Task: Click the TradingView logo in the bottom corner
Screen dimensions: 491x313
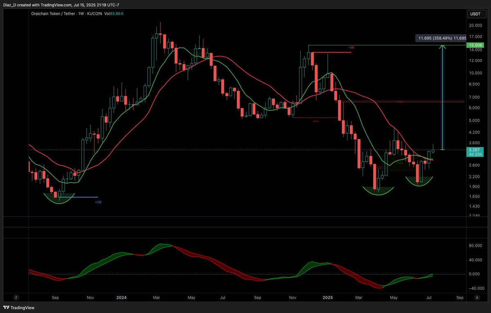Action: click(x=18, y=307)
